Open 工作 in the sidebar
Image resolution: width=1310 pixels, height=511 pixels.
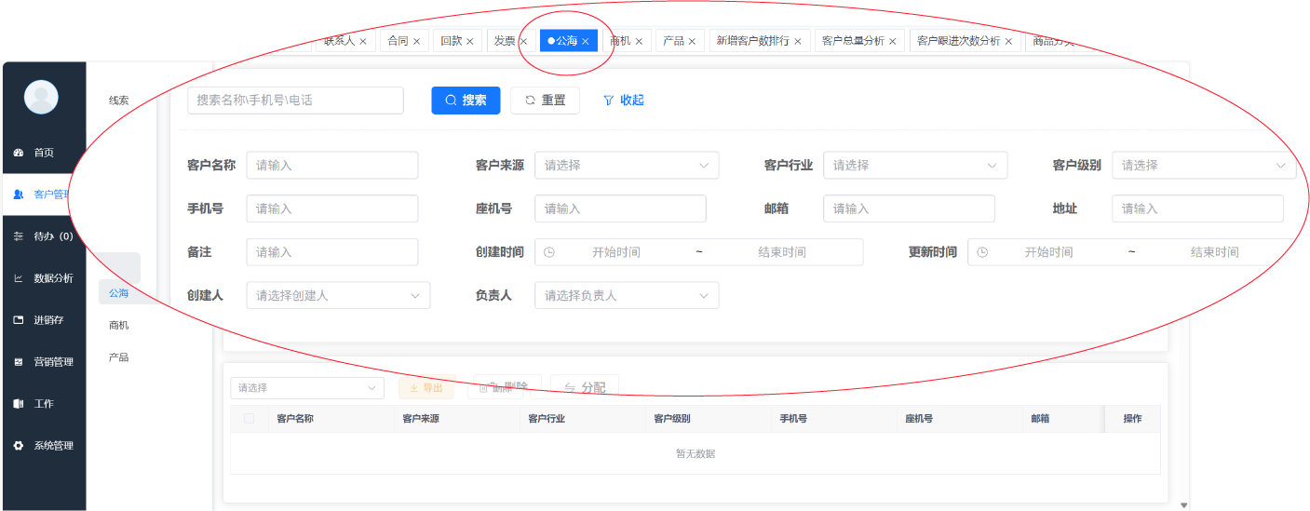pyautogui.click(x=43, y=404)
